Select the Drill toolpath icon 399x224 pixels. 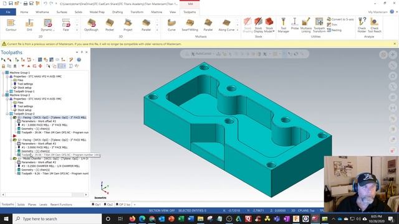point(29,25)
